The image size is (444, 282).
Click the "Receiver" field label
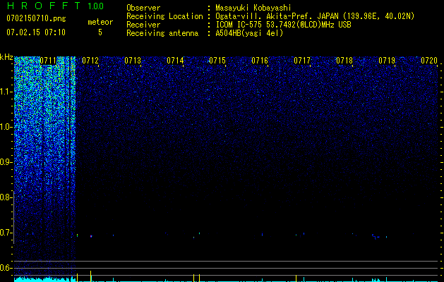point(143,25)
